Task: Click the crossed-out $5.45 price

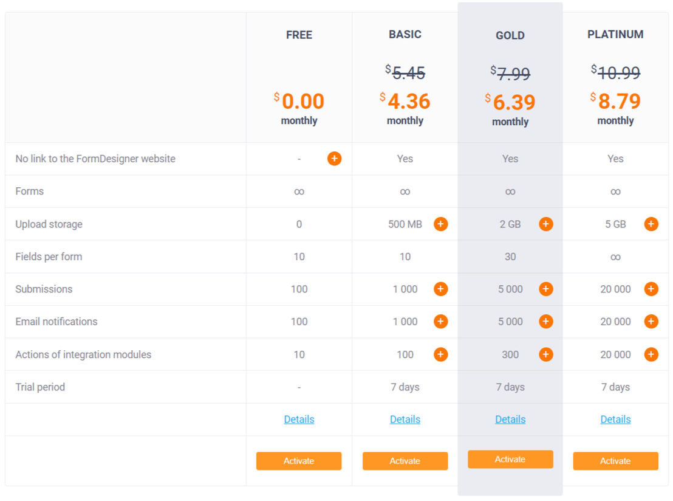Action: pos(405,72)
